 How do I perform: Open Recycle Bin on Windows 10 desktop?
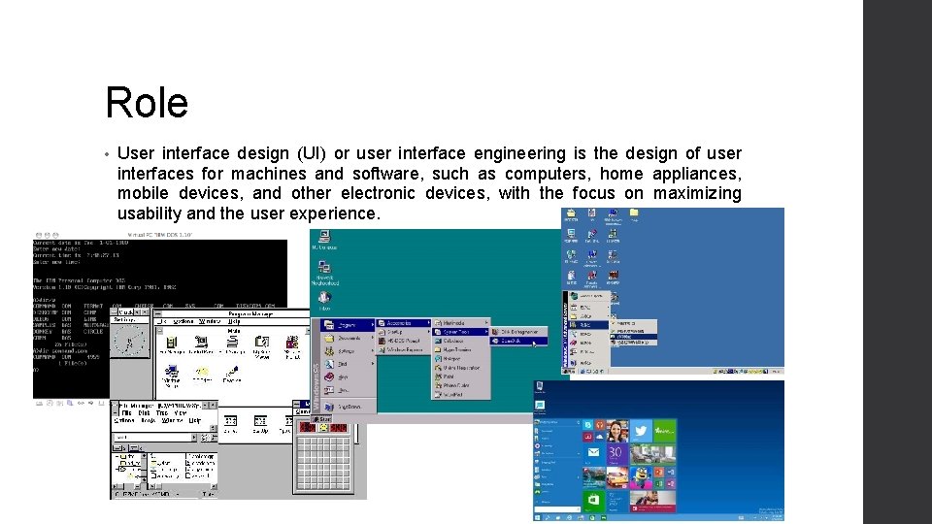[x=540, y=388]
